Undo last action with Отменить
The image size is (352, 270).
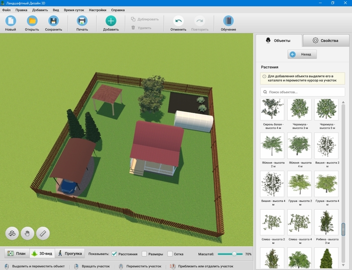click(178, 23)
